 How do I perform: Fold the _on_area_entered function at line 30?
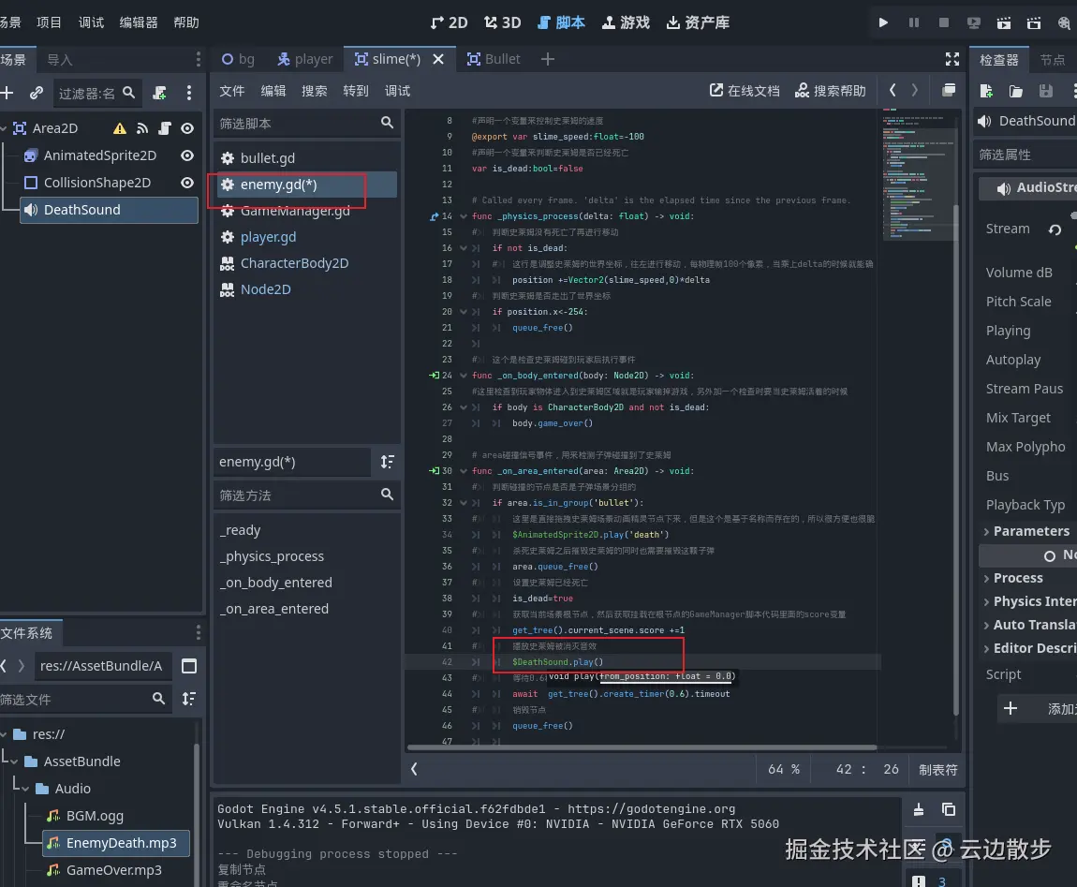click(463, 471)
